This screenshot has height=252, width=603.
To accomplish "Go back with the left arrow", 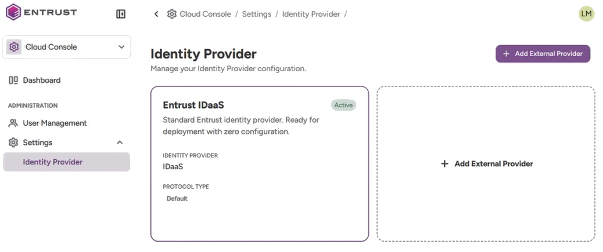I will tap(156, 14).
